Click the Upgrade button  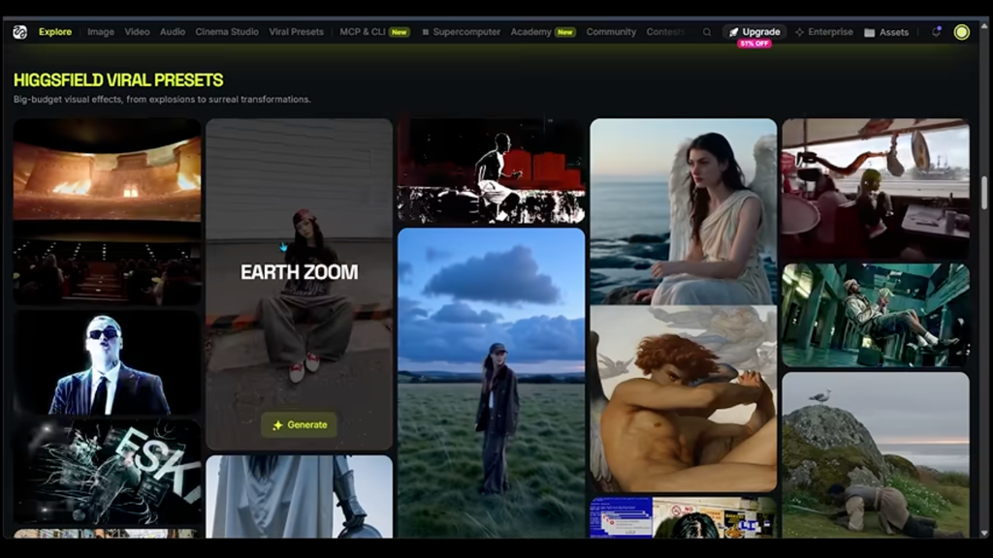[754, 32]
